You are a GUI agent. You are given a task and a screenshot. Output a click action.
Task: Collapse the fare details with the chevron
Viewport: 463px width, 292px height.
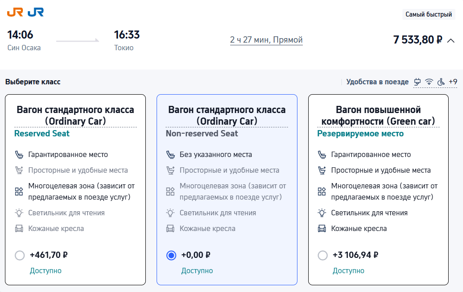pyautogui.click(x=450, y=40)
